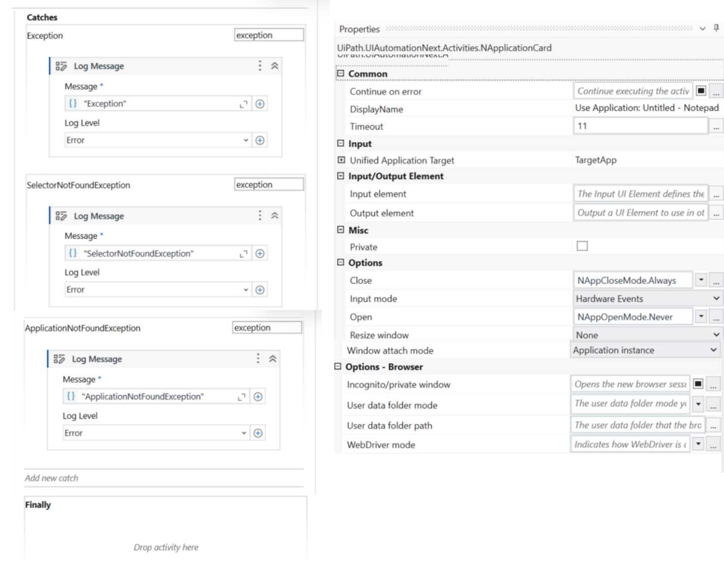Toggle Incognito/private window checkbox

(x=698, y=384)
